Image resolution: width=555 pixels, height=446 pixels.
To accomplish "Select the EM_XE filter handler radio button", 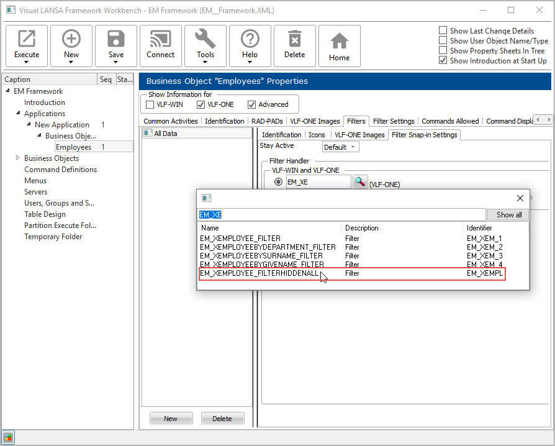I will click(x=279, y=182).
